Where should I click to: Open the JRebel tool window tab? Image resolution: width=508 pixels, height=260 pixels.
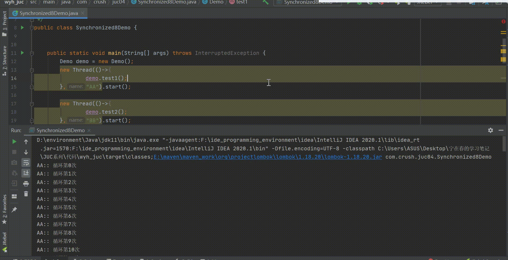point(4,242)
